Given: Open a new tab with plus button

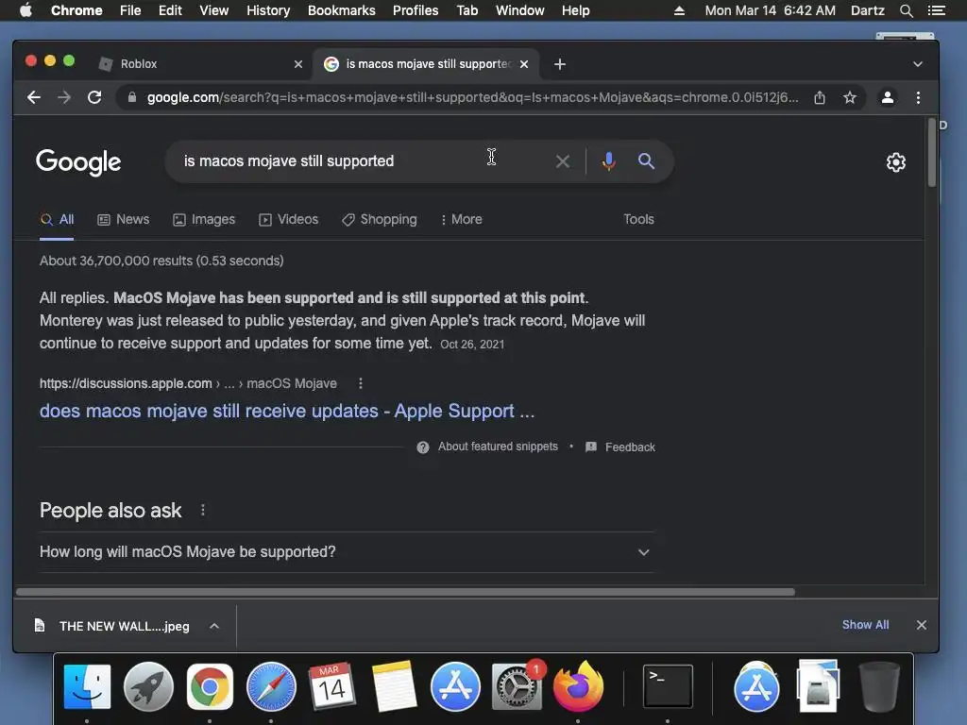Looking at the screenshot, I should pyautogui.click(x=560, y=64).
